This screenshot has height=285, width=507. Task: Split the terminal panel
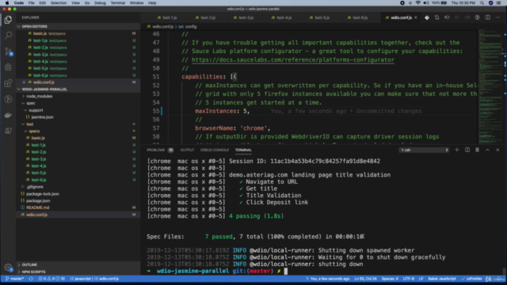click(x=467, y=150)
